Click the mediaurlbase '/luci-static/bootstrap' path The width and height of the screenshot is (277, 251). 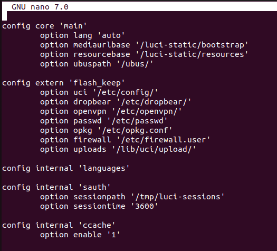[192, 45]
